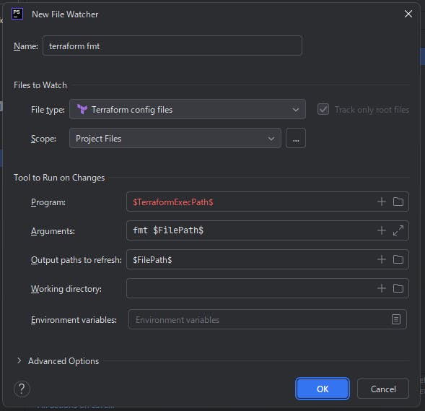
Task: Browse folder icon in Working directory field
Action: pyautogui.click(x=398, y=288)
